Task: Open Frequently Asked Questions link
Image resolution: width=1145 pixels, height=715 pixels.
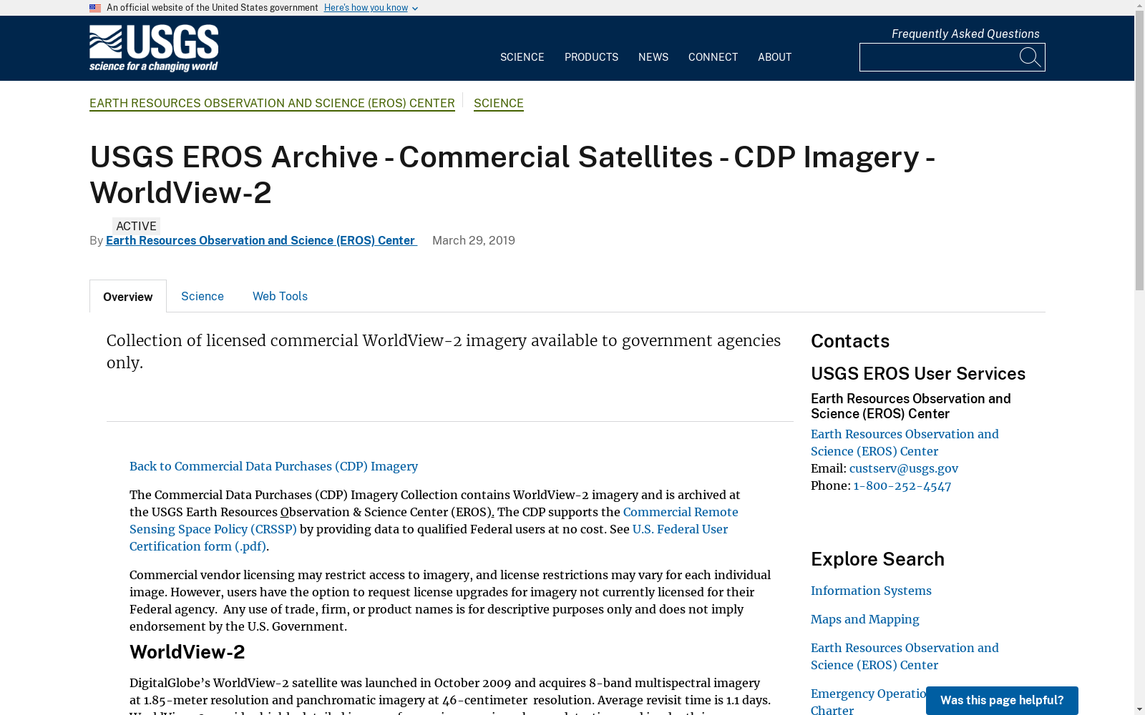Action: (x=965, y=34)
